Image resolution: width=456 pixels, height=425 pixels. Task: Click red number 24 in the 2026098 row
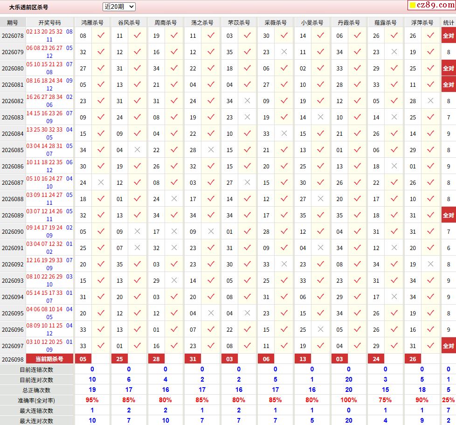[x=376, y=359]
